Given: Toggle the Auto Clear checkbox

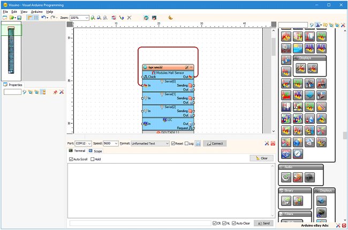Looking at the screenshot, I should 234,223.
